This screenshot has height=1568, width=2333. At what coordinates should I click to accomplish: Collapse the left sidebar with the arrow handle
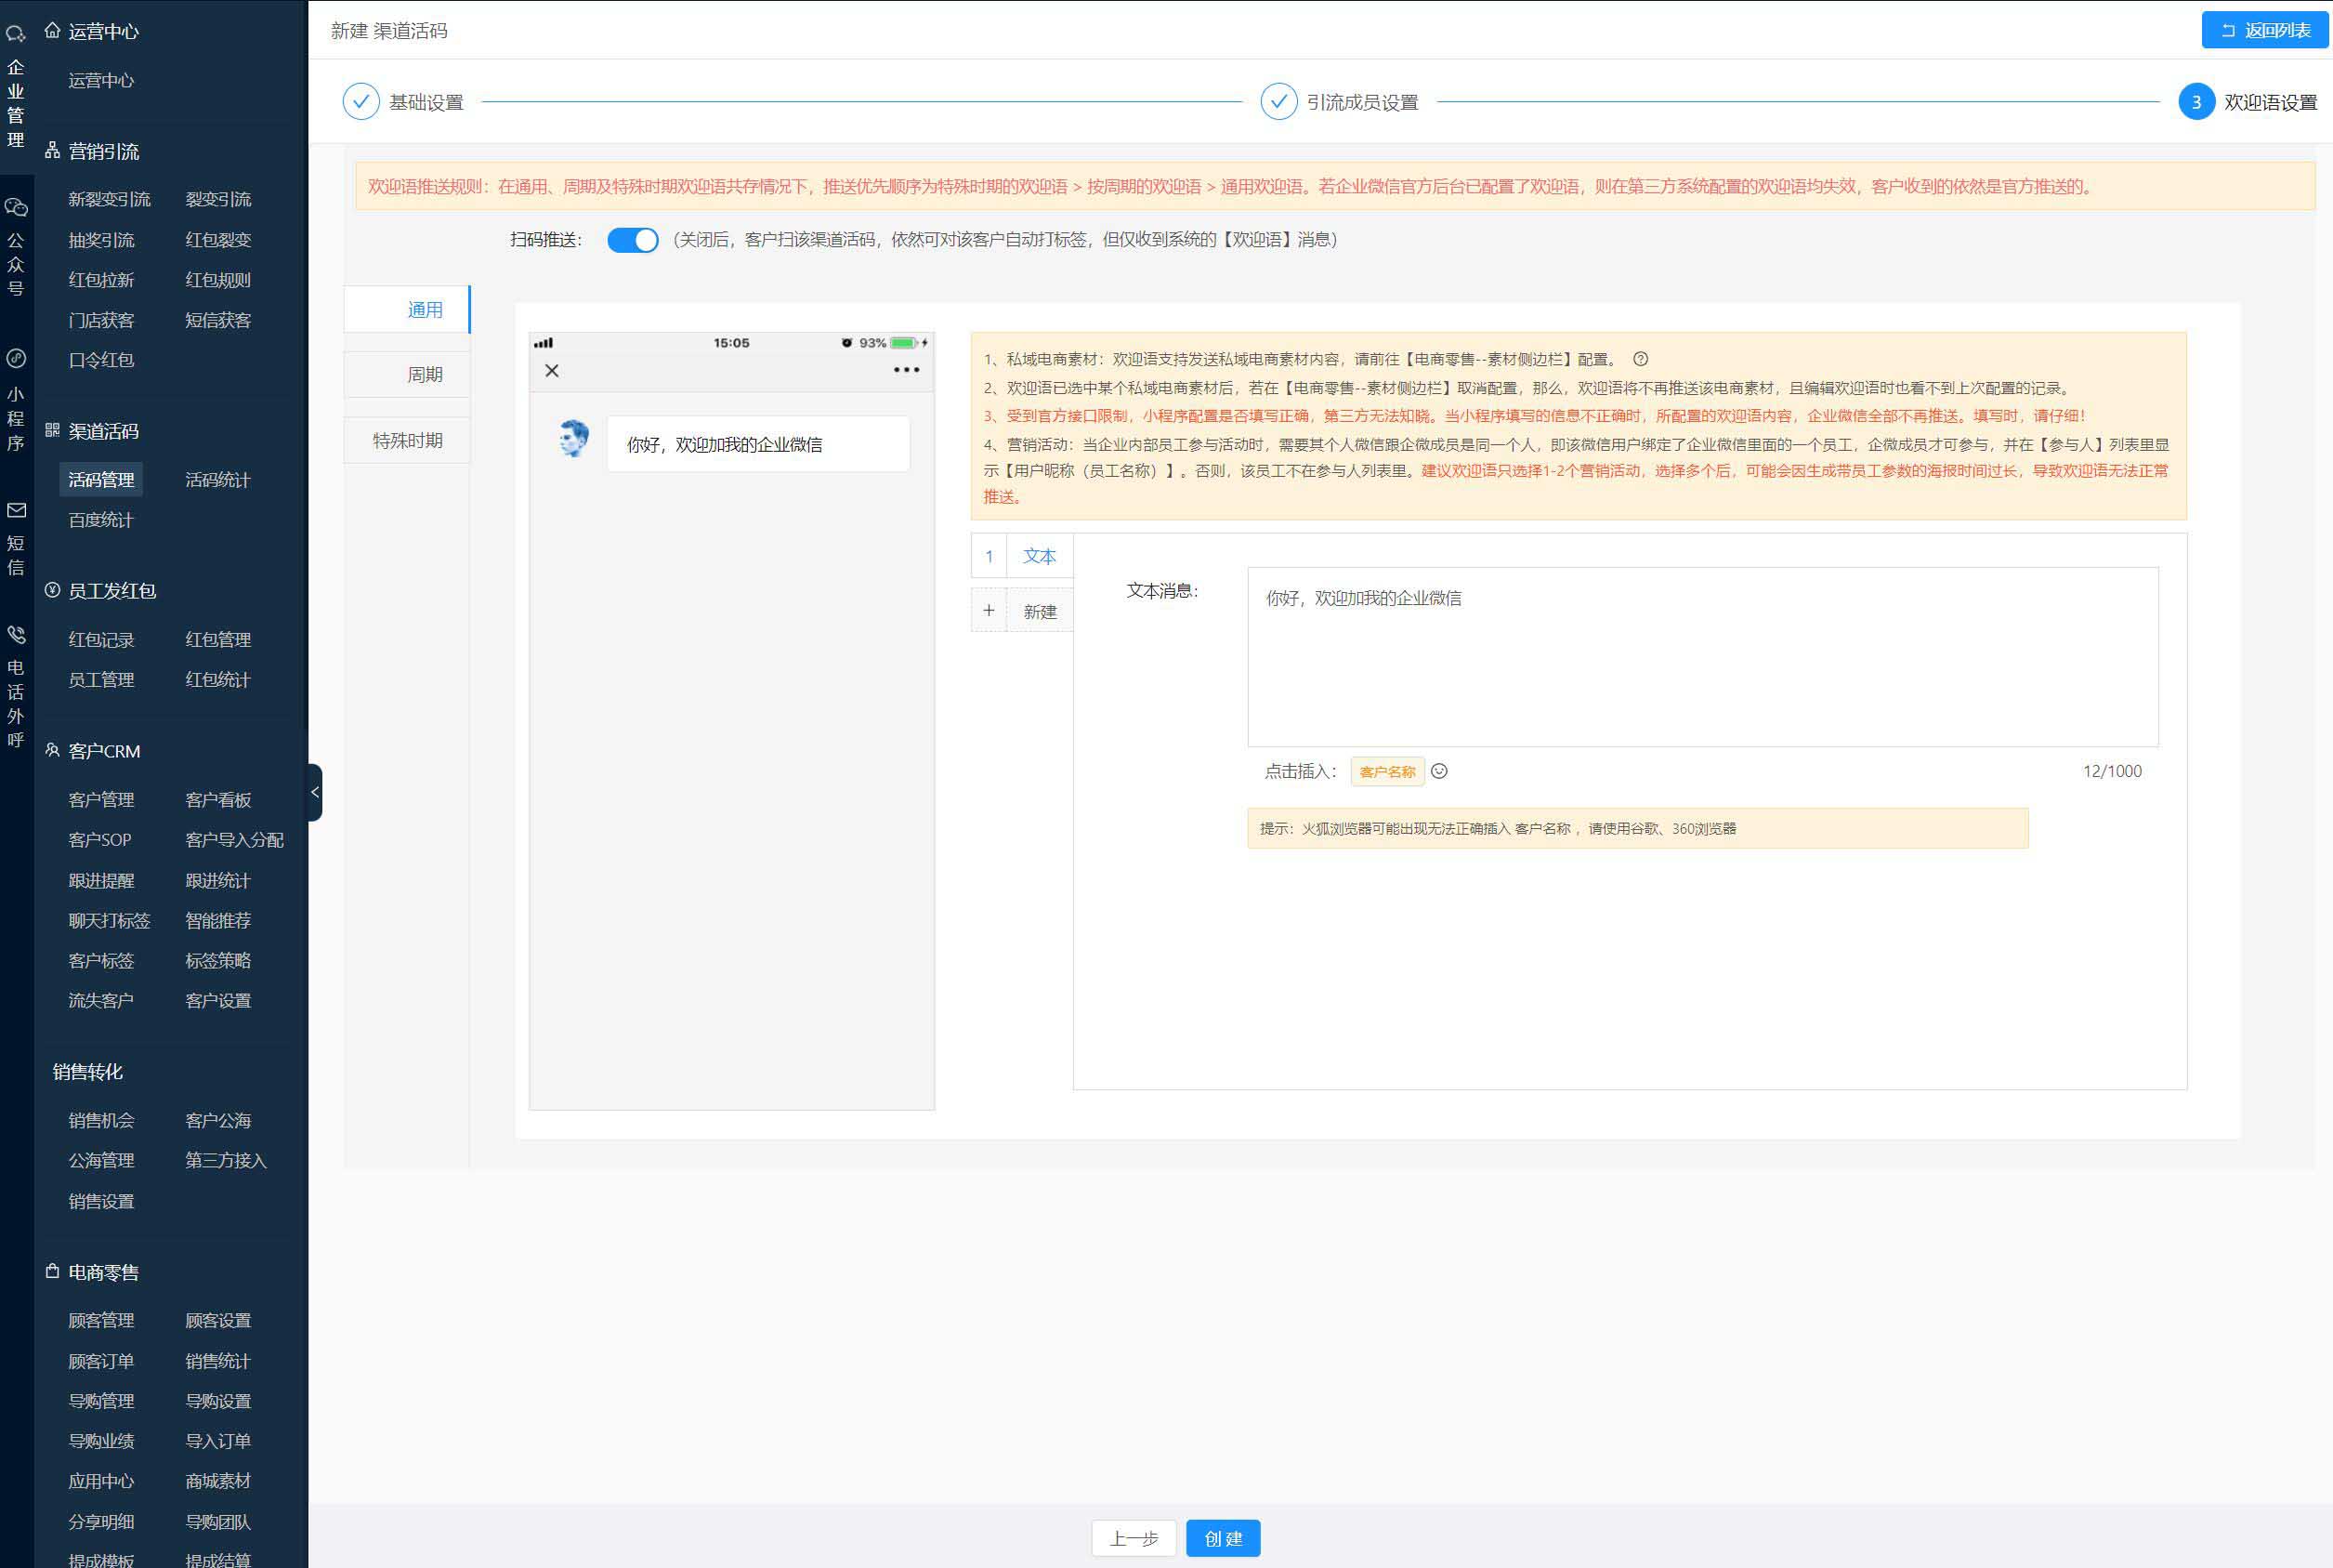(x=315, y=792)
